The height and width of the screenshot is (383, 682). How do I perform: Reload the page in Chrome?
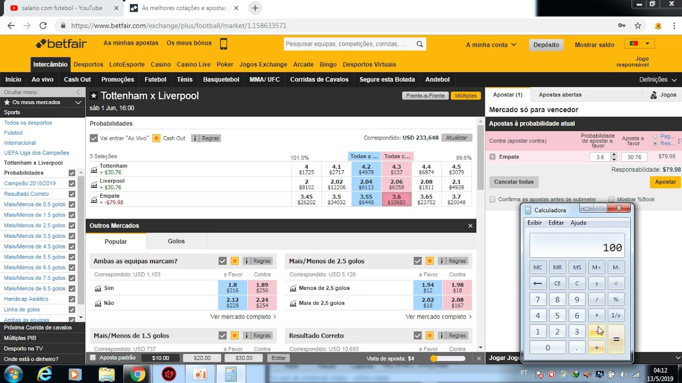tap(43, 26)
